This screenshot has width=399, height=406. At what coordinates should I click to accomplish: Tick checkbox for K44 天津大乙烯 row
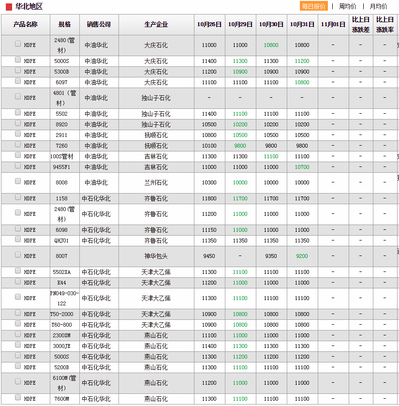click(18, 281)
